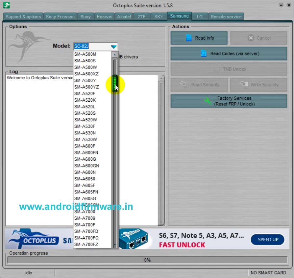The width and height of the screenshot is (294, 278).
Task: Pick SM-A530F model entry
Action: click(92, 127)
